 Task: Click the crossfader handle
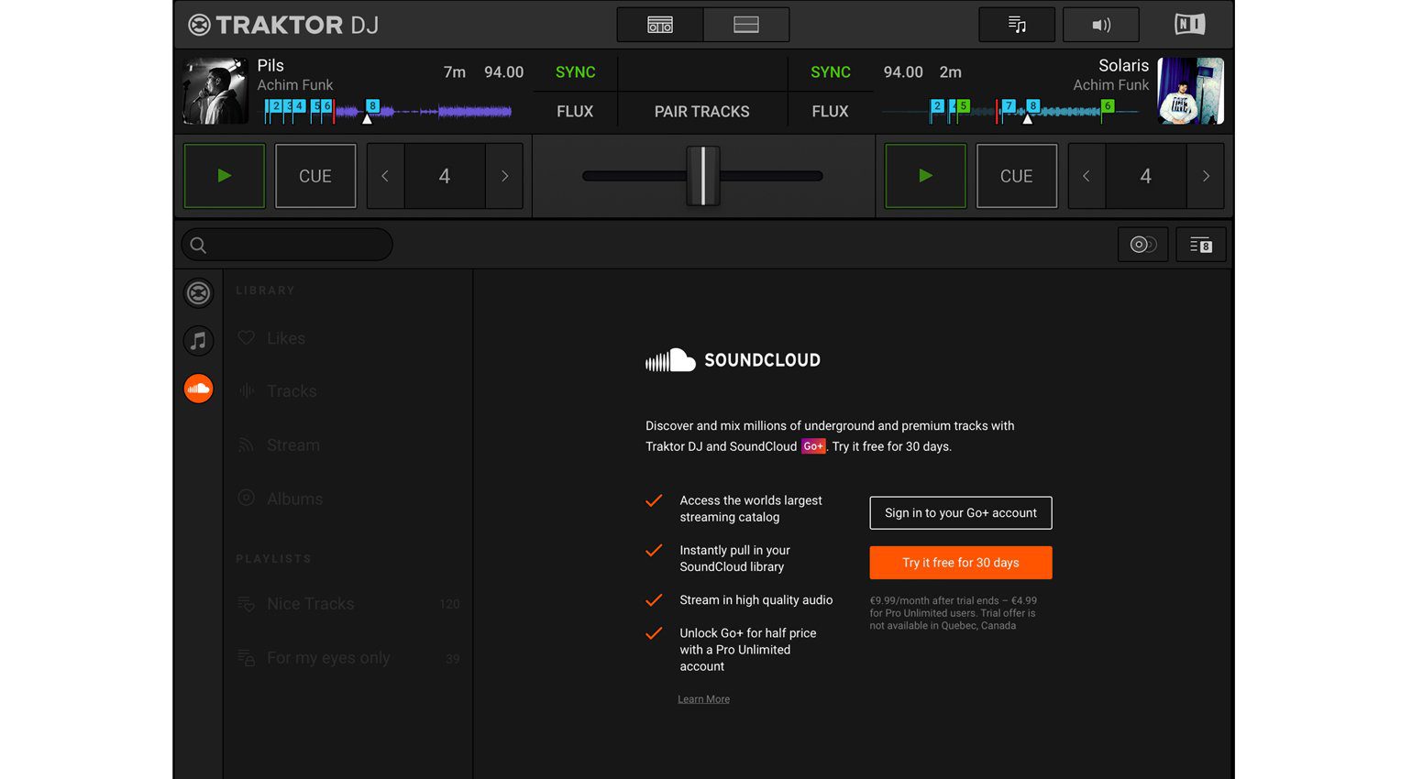coord(703,176)
